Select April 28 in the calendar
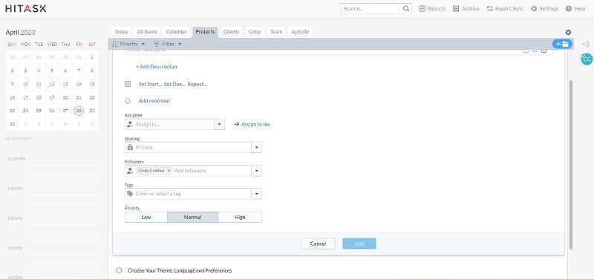594x280 pixels. tap(79, 111)
